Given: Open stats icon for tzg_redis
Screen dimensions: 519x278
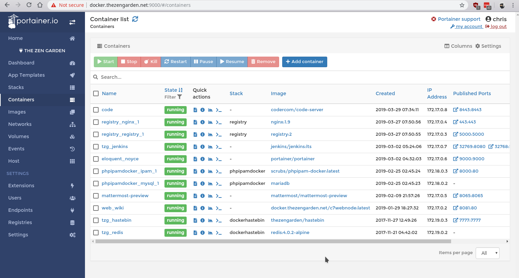Looking at the screenshot, I should coord(210,233).
